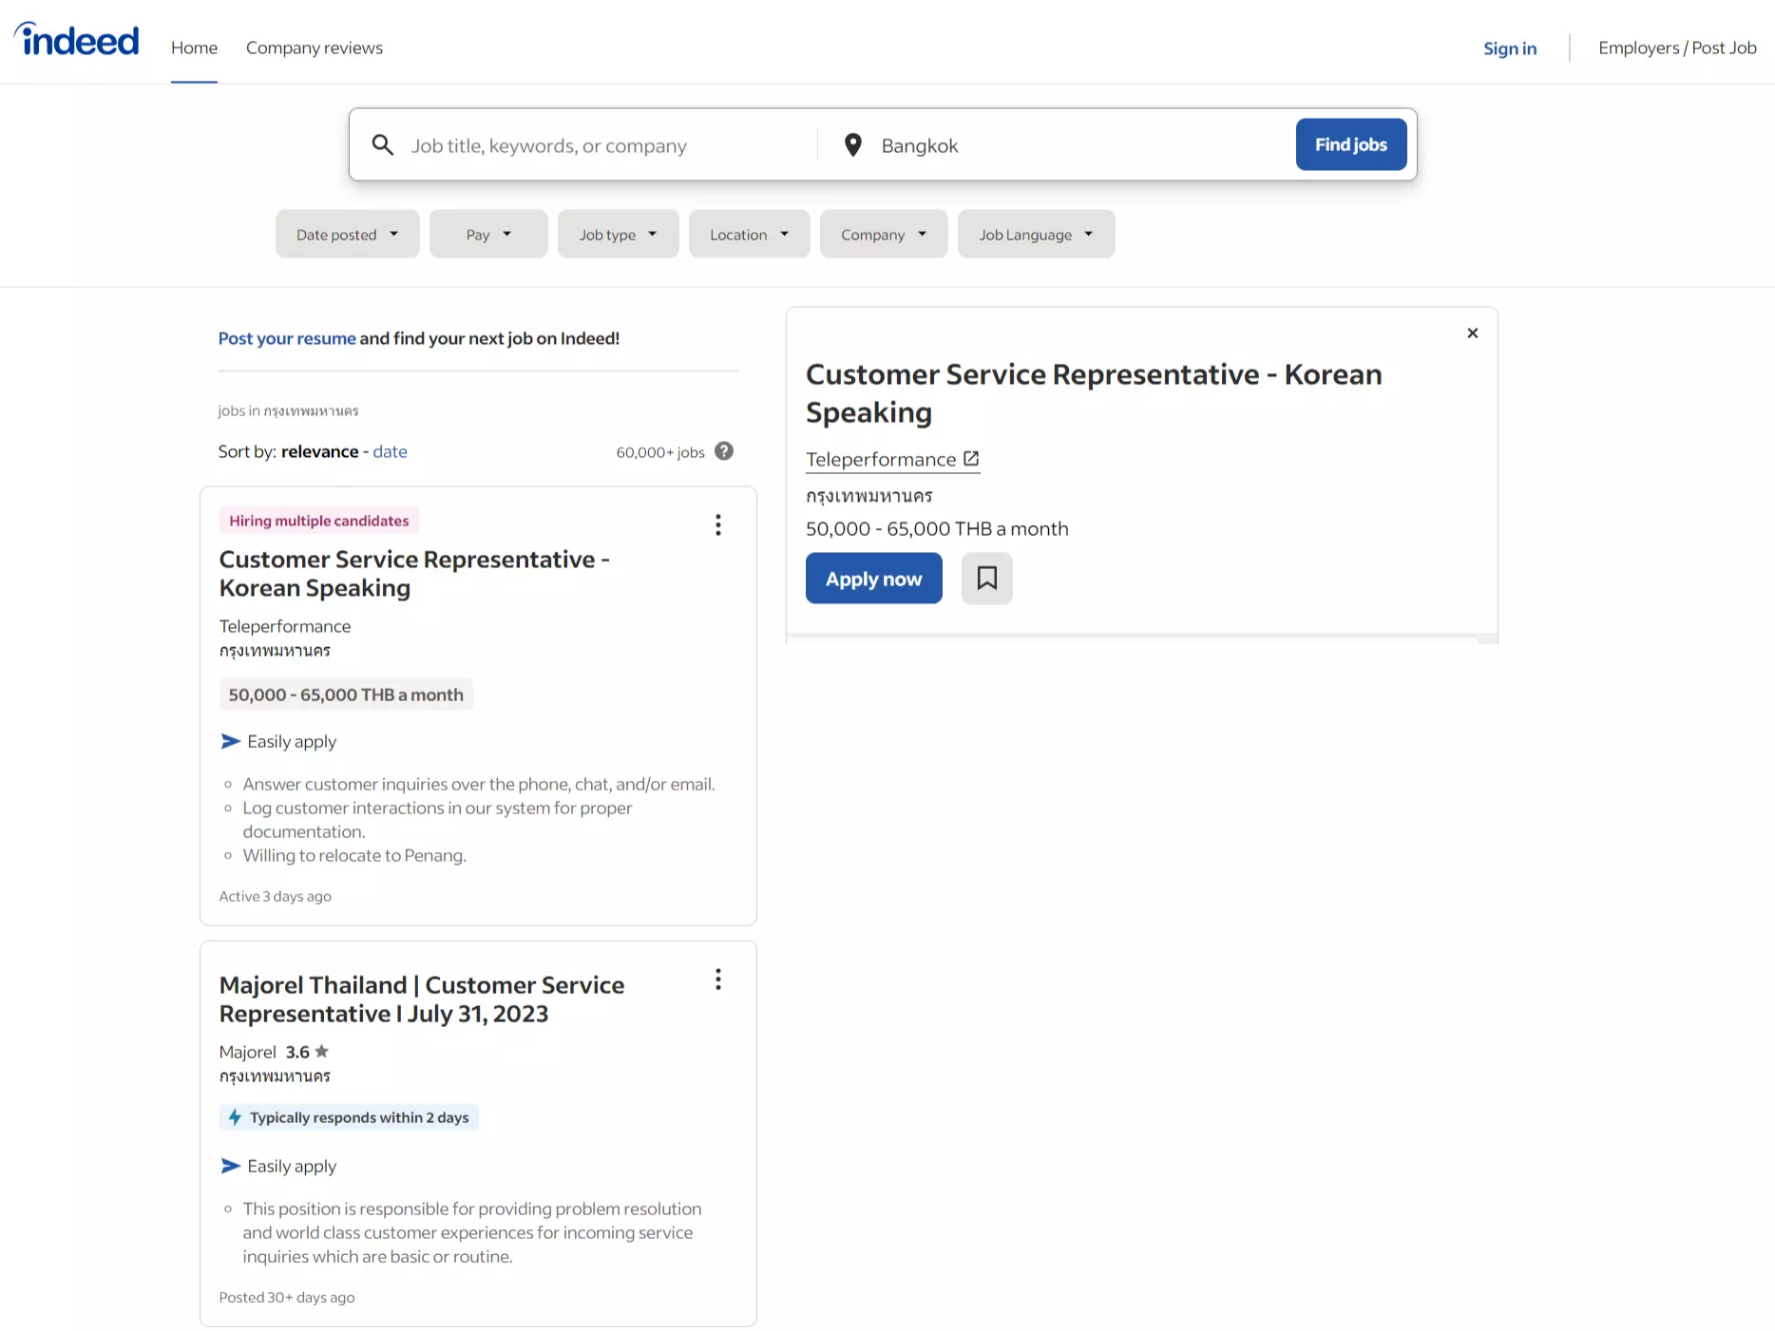Close the job details panel
Viewport: 1775px width, 1331px height.
[x=1473, y=333]
